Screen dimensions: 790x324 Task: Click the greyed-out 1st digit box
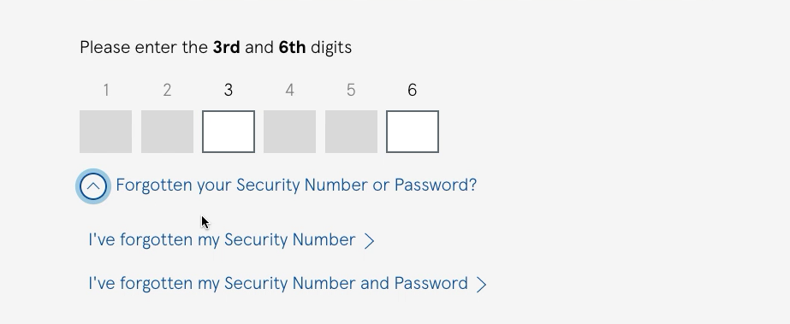106,132
